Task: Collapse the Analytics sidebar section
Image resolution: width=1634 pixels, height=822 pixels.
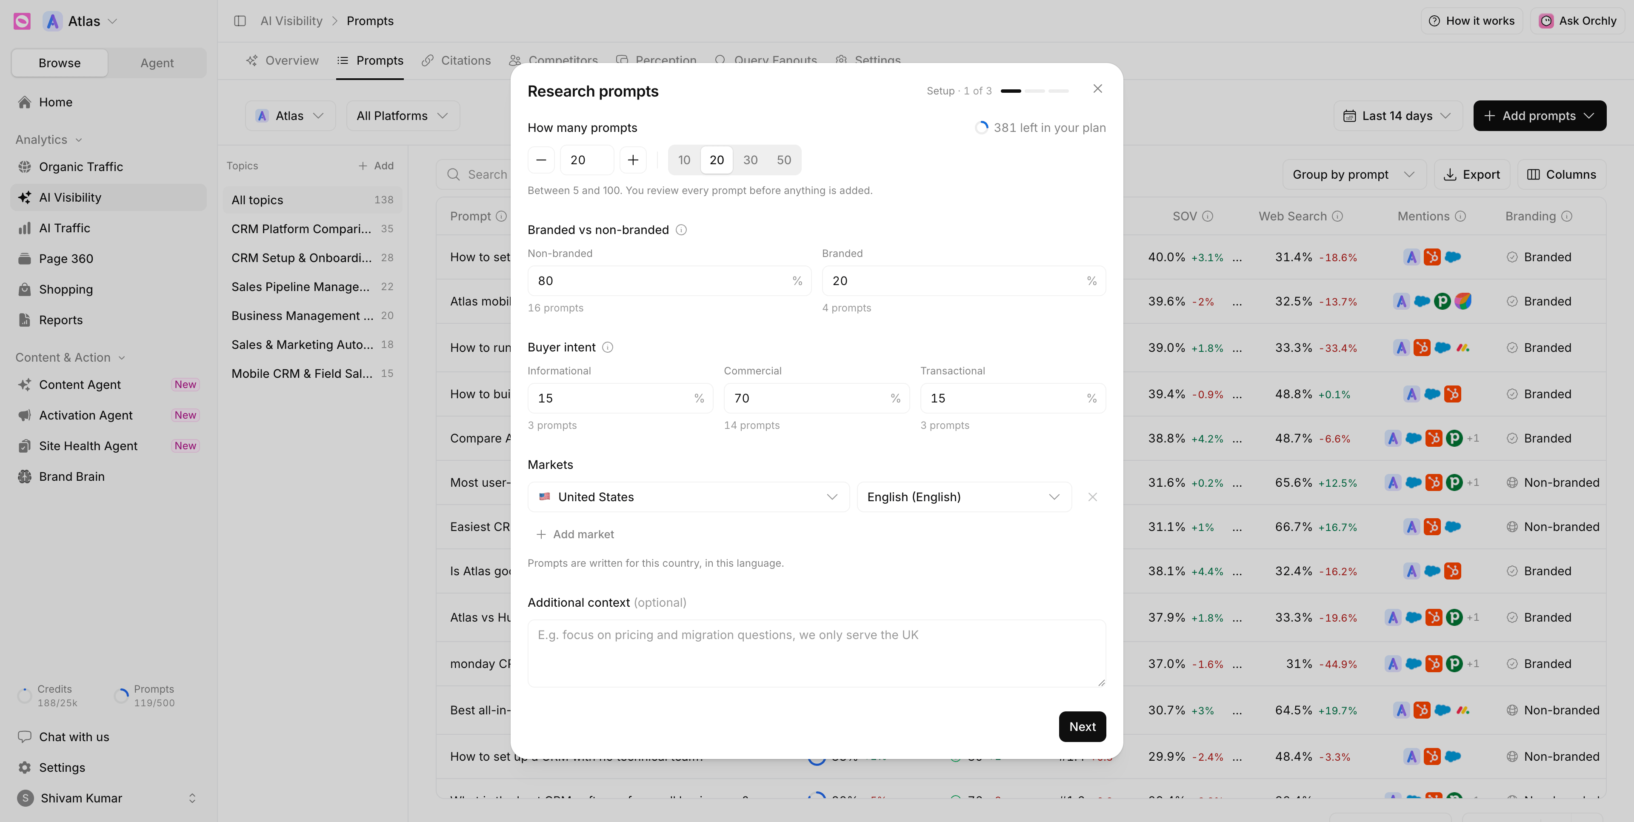Action: [49, 140]
